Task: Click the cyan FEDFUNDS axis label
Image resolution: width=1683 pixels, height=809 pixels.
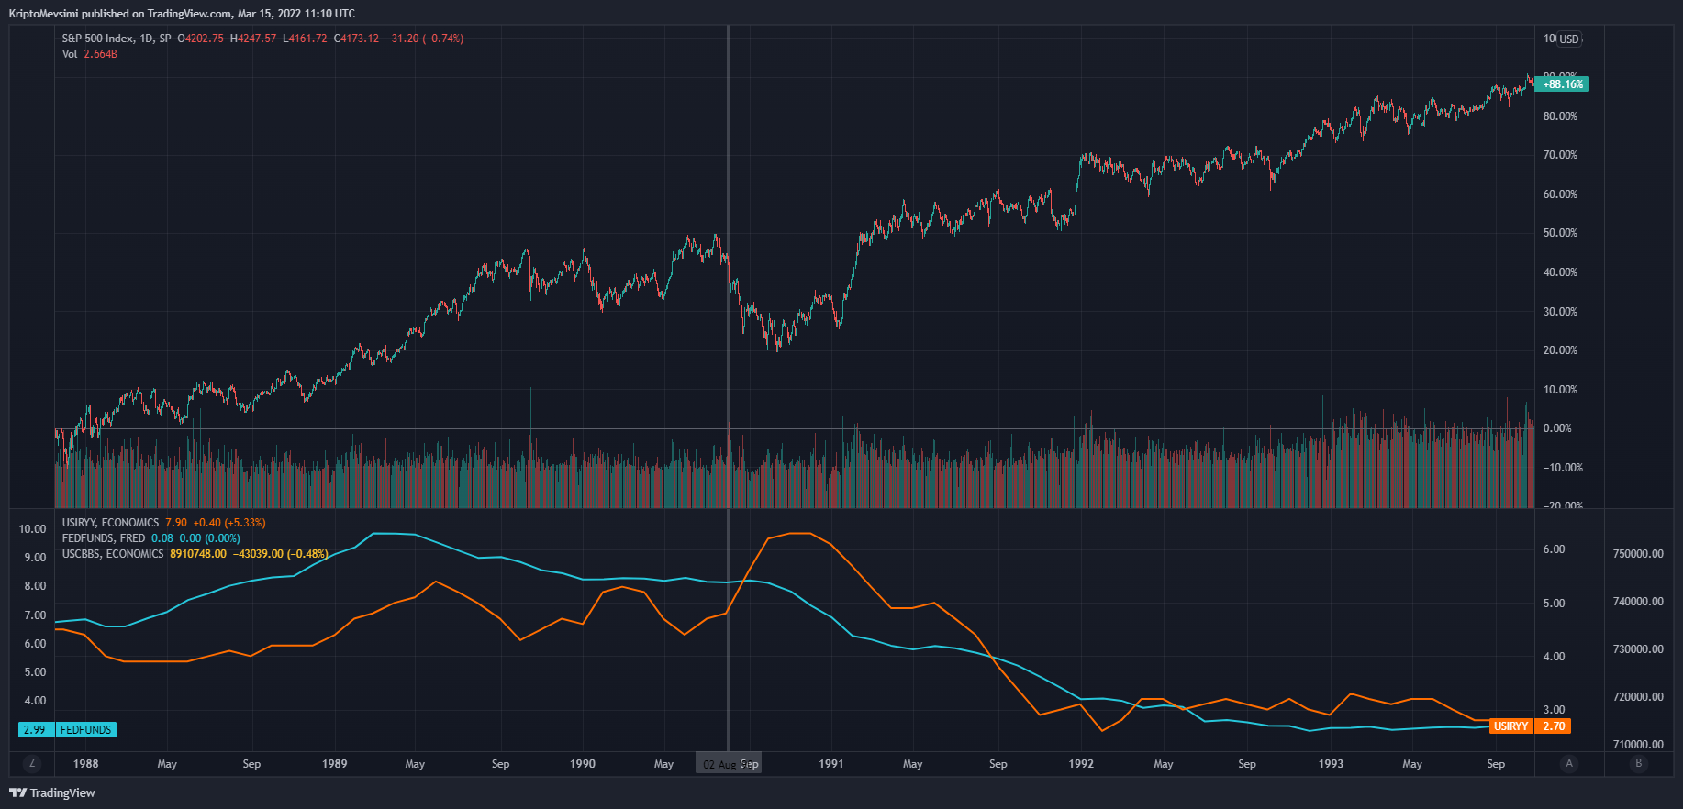Action: pos(86,730)
